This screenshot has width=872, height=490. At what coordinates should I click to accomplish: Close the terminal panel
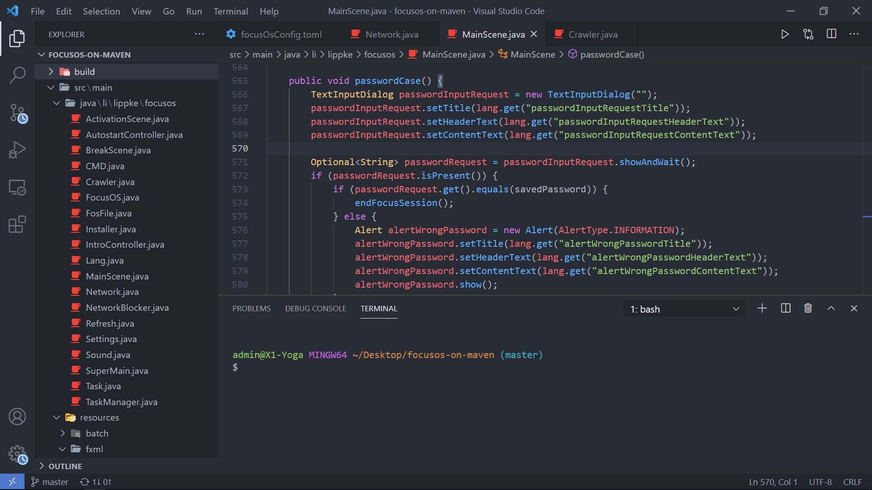pyautogui.click(x=854, y=309)
